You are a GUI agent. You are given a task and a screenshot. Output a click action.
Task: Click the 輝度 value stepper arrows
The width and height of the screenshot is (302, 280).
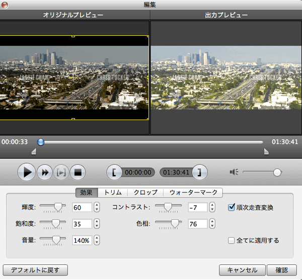click(97, 207)
